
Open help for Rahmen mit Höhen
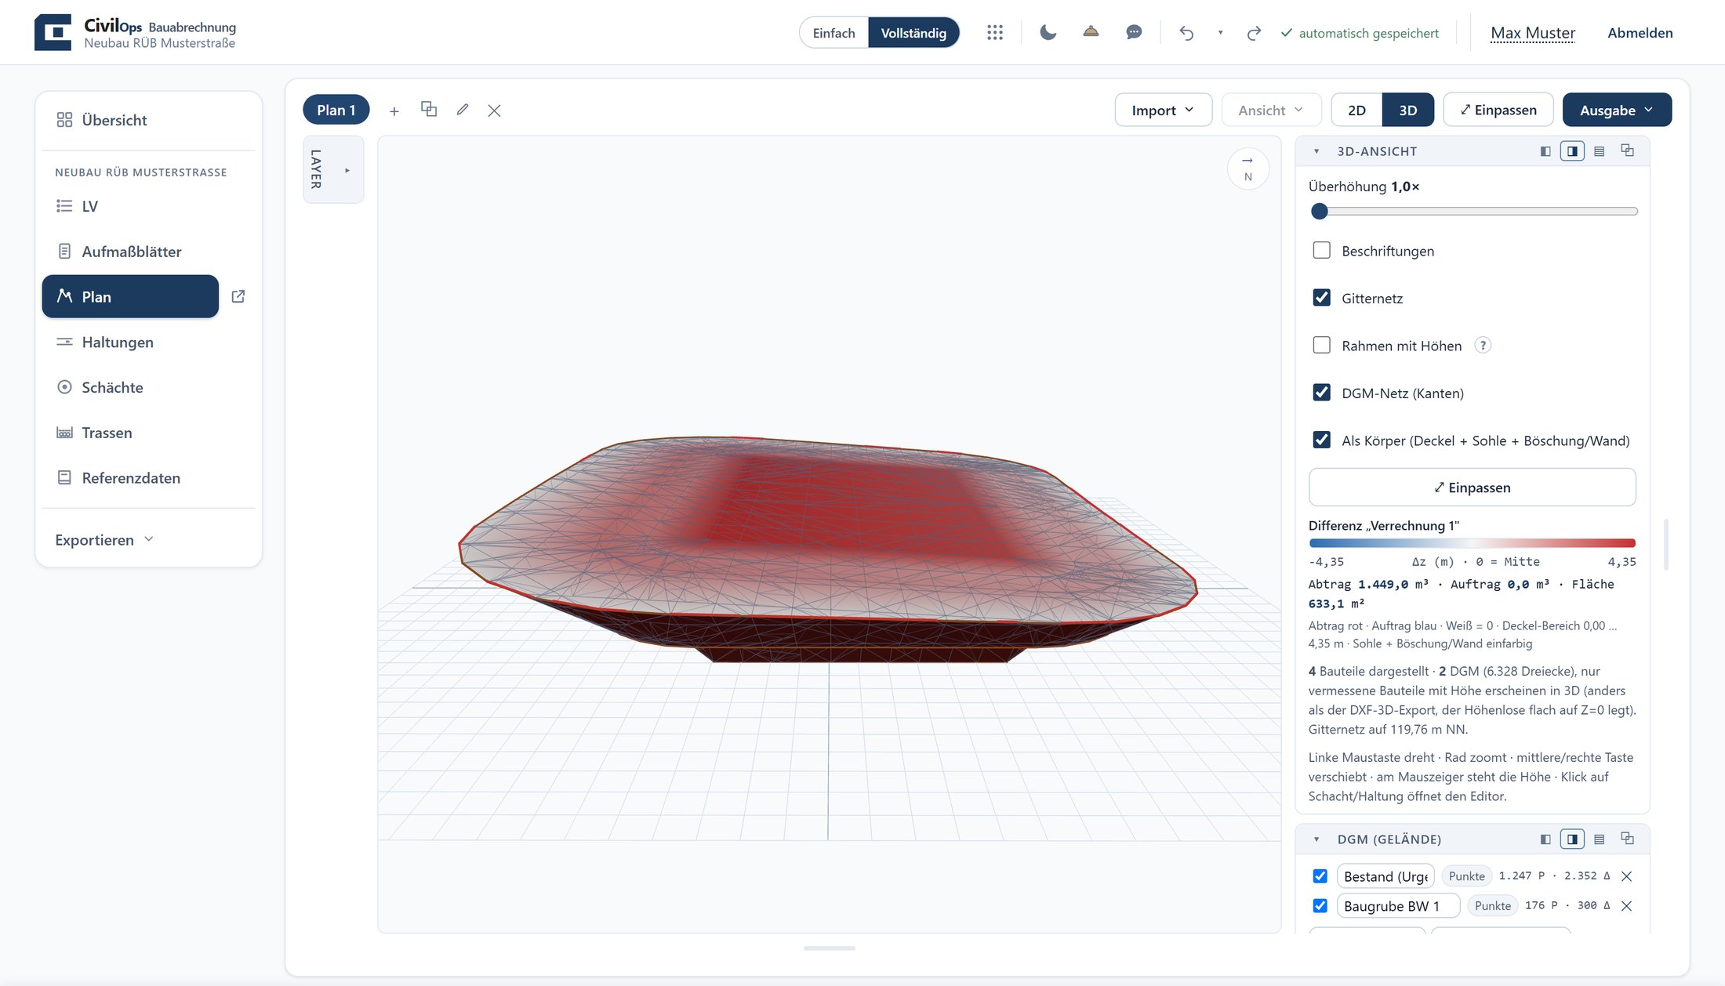point(1482,346)
